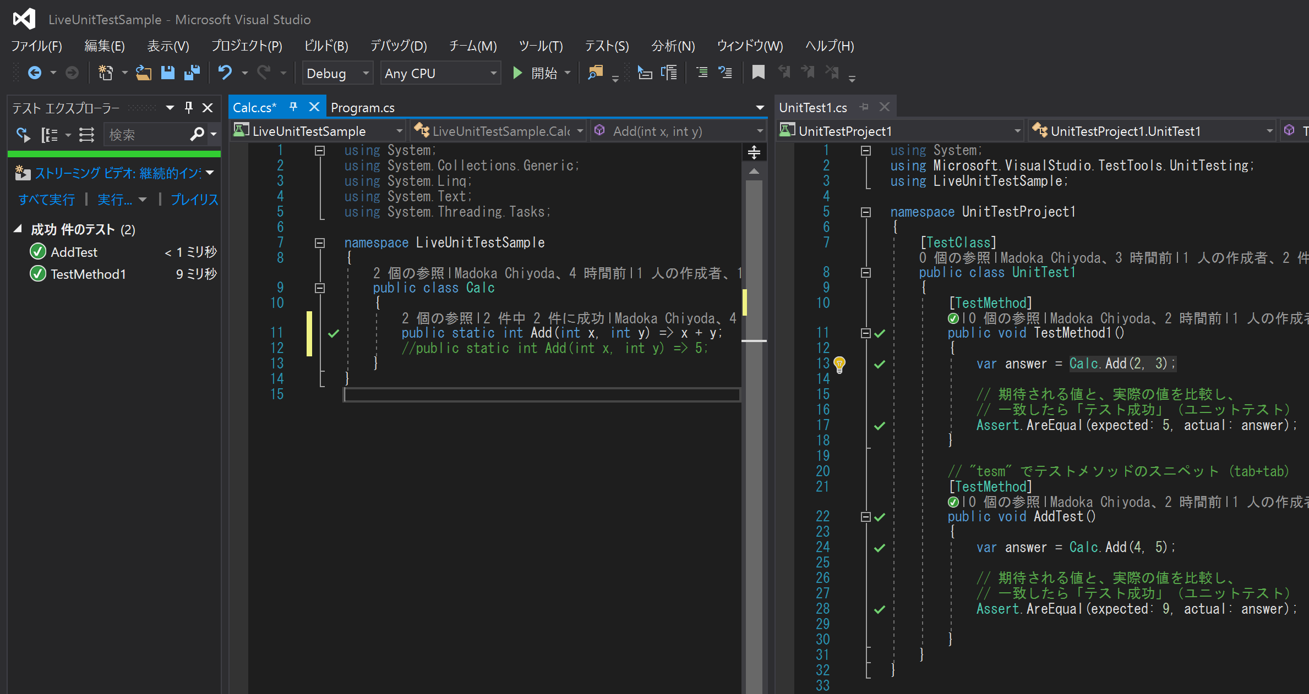
Task: Open the UnitTestProject1.UnitTest1 type dropdown
Action: point(1151,131)
